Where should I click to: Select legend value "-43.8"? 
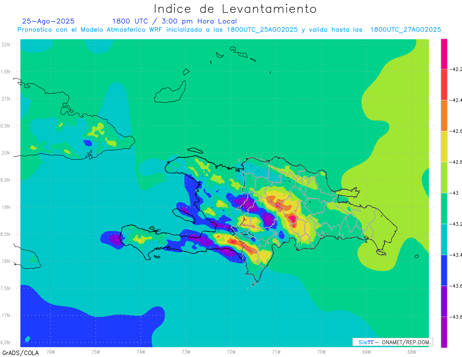[456, 317]
